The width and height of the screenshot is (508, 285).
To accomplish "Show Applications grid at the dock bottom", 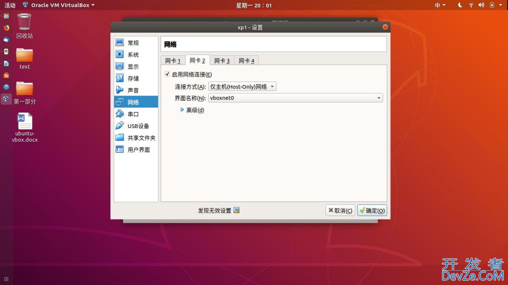I will tap(6, 279).
